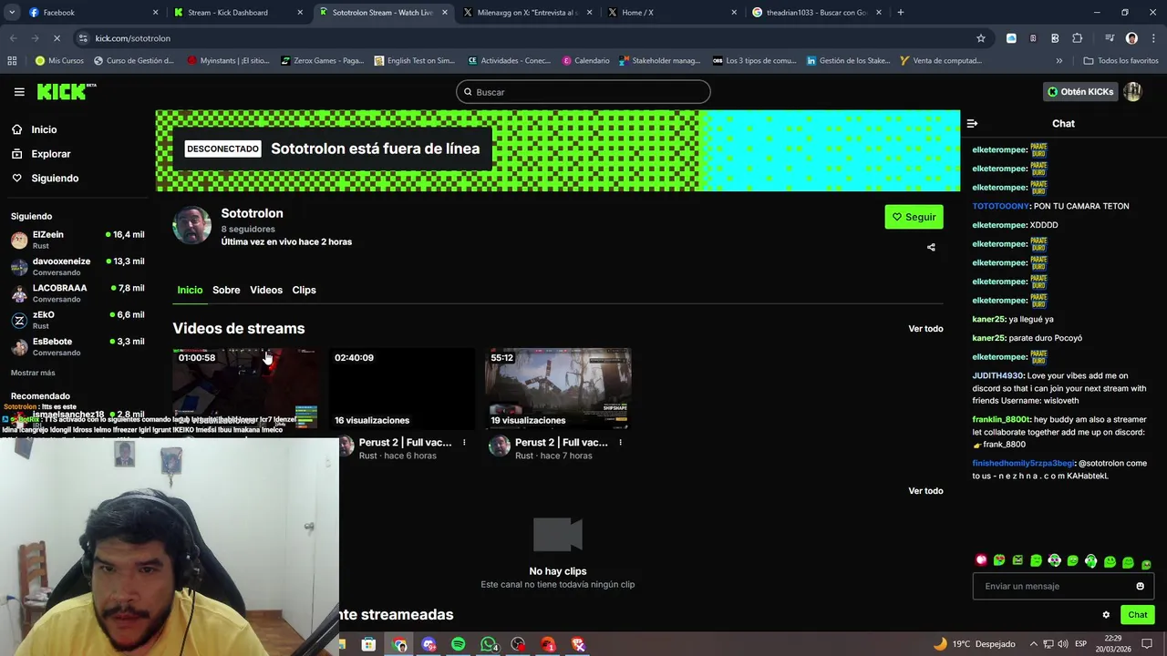Click JUDITH4930 username in chat
This screenshot has width=1167, height=656.
point(998,375)
